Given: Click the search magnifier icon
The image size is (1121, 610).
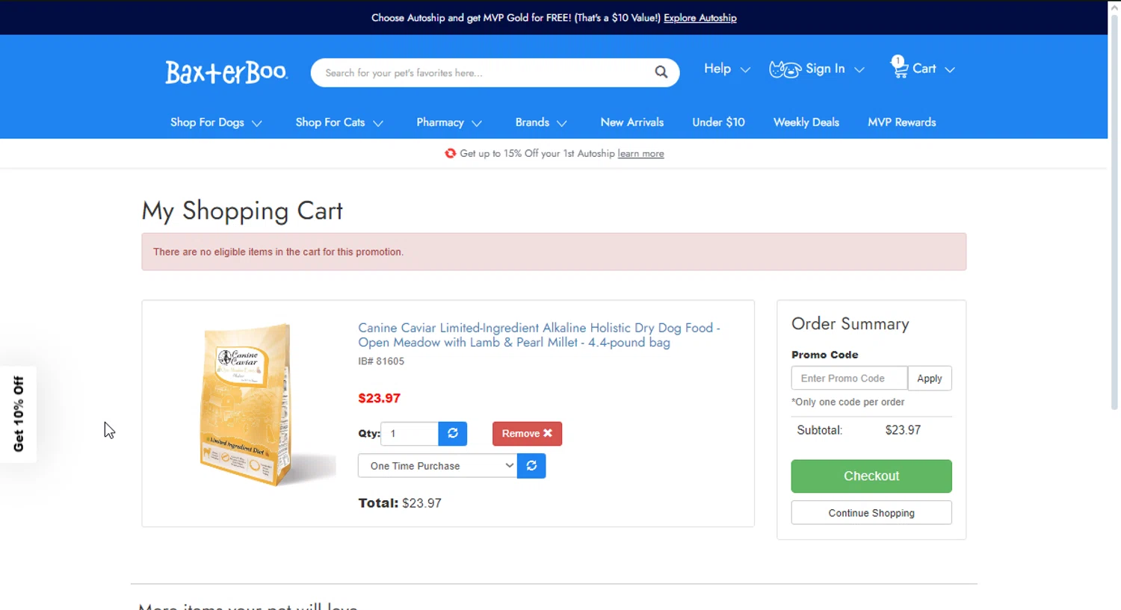Looking at the screenshot, I should [661, 72].
